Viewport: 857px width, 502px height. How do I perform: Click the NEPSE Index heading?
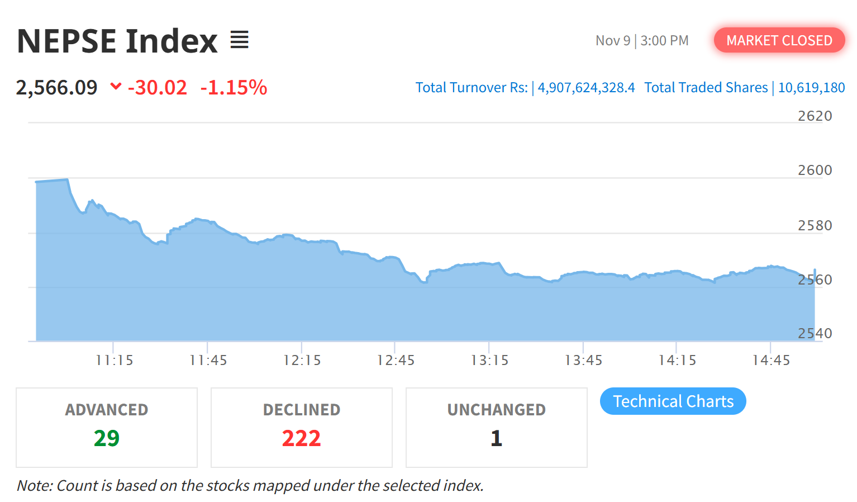point(117,41)
